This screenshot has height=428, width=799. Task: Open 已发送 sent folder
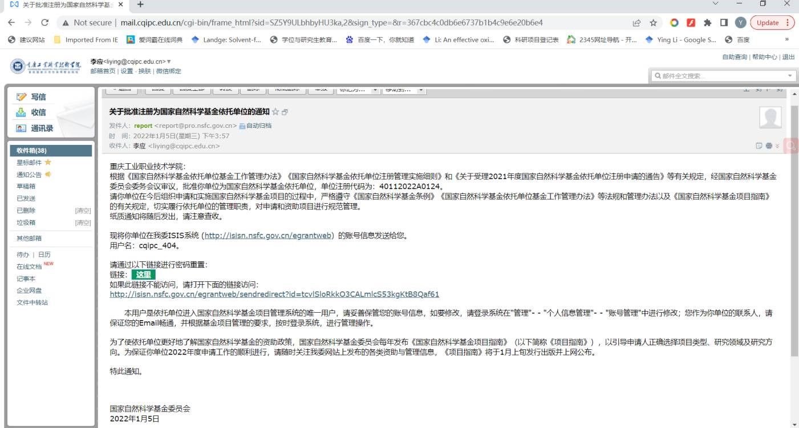tap(26, 198)
